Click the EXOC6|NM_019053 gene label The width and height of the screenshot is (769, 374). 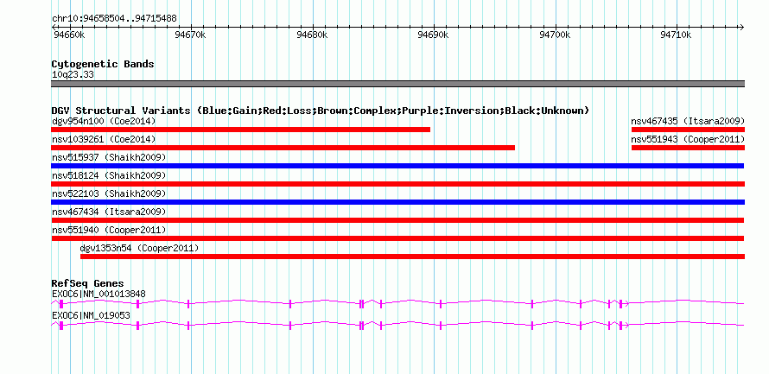coord(91,315)
